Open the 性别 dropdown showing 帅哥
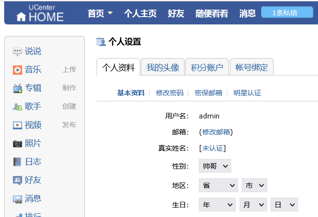 (215, 166)
